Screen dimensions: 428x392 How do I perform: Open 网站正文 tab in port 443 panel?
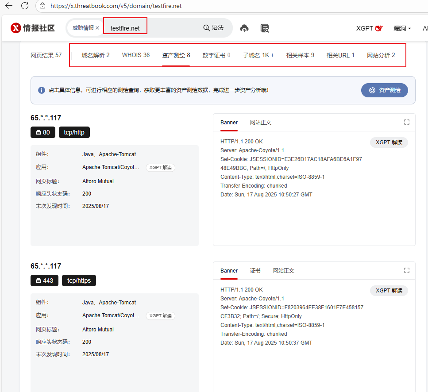tap(284, 271)
